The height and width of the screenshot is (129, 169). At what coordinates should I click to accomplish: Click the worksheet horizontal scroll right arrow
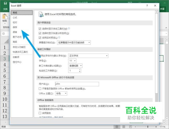(x=164, y=122)
